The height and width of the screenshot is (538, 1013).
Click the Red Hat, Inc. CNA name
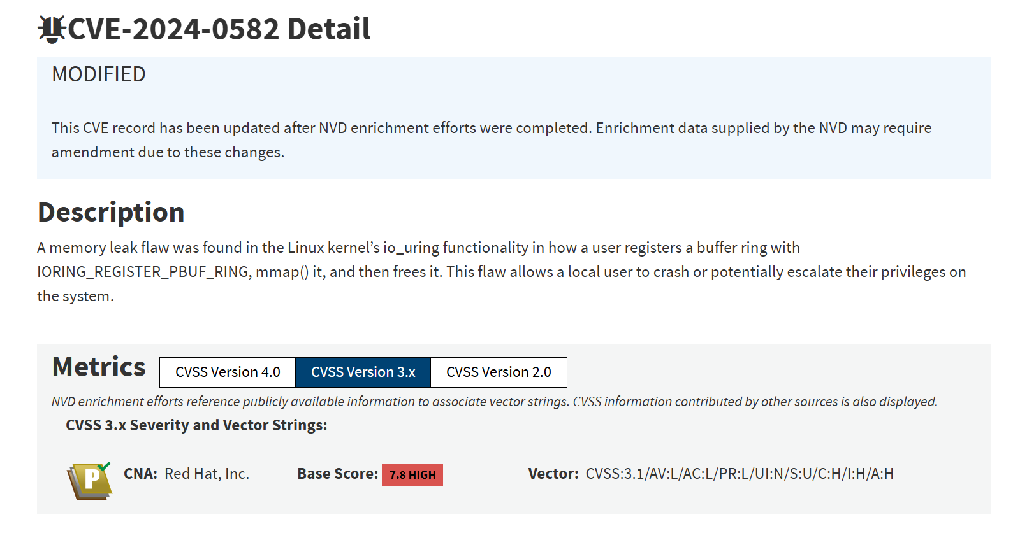(207, 474)
